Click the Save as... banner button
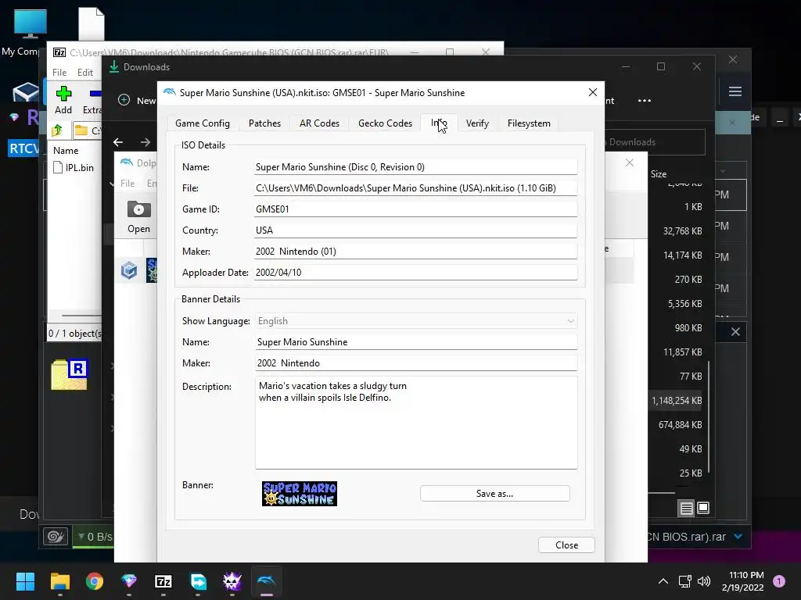The width and height of the screenshot is (801, 600). pos(494,494)
